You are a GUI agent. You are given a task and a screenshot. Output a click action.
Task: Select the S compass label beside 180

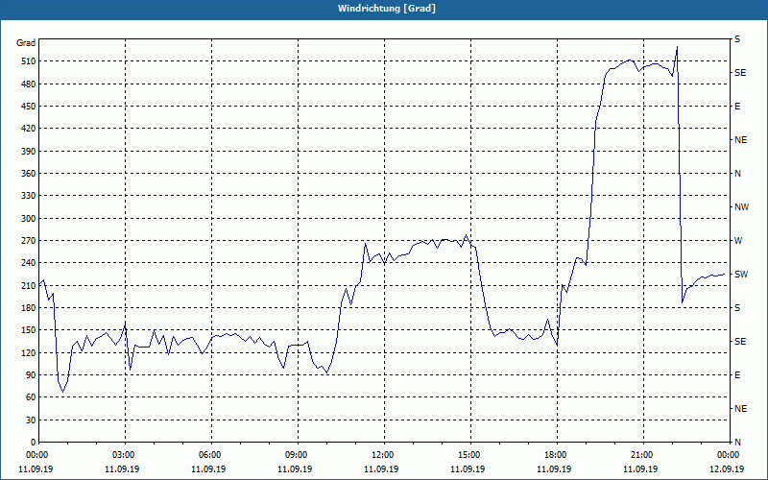(737, 308)
